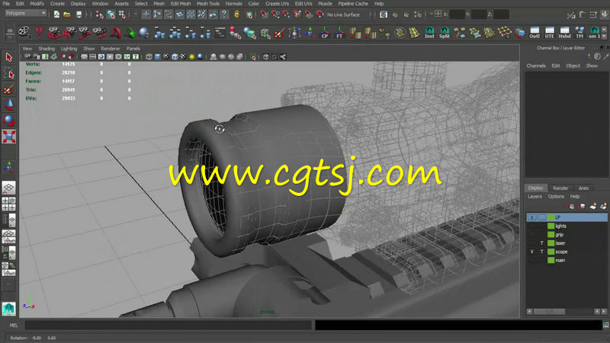Image resolution: width=610 pixels, height=343 pixels.
Task: Toggle smooth shade all blue cube icon
Action: tap(158, 56)
